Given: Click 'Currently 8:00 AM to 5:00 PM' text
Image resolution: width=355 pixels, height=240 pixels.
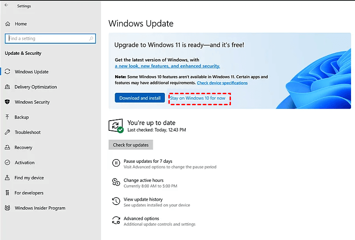Looking at the screenshot, I should pyautogui.click(x=150, y=186).
